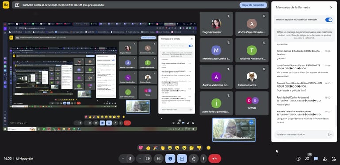Click Dejar de presentar button
This screenshot has height=165, width=340.
tap(253, 5)
